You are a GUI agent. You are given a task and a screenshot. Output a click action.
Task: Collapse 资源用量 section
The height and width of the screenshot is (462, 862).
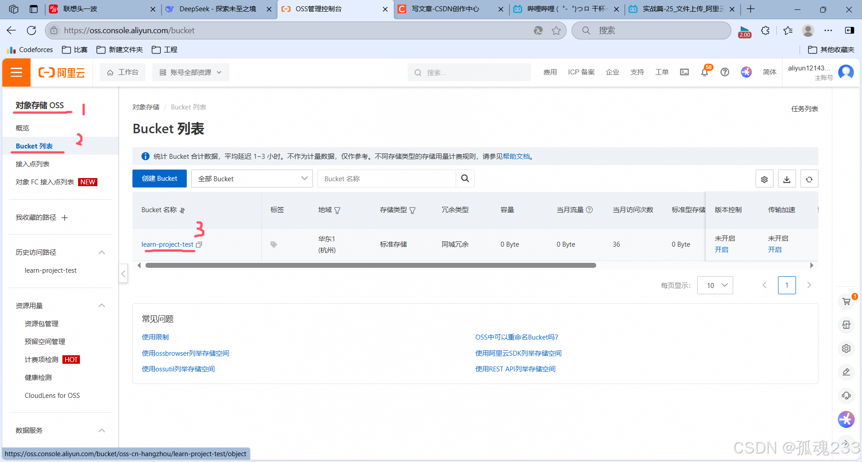[102, 305]
